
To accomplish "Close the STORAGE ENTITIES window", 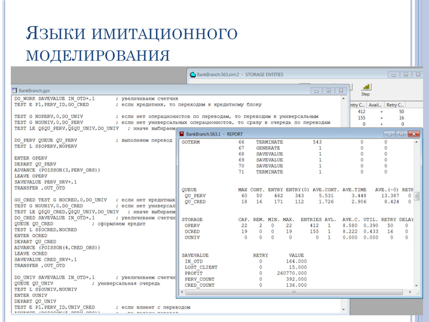I will (x=418, y=74).
